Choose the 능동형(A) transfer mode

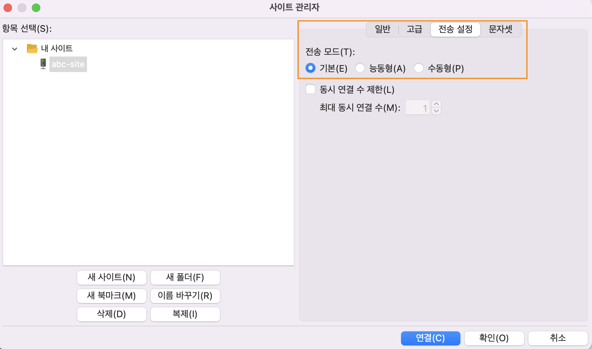[x=360, y=68]
